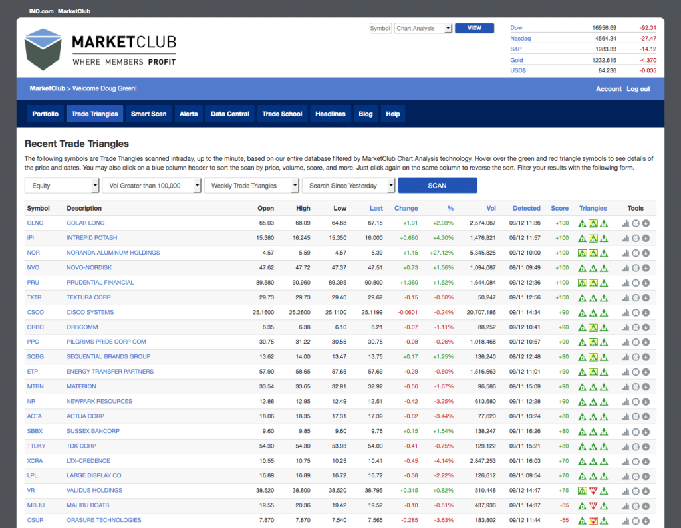Click the circular analysis icon for PRU
Image resolution: width=681 pixels, height=528 pixels.
click(636, 282)
